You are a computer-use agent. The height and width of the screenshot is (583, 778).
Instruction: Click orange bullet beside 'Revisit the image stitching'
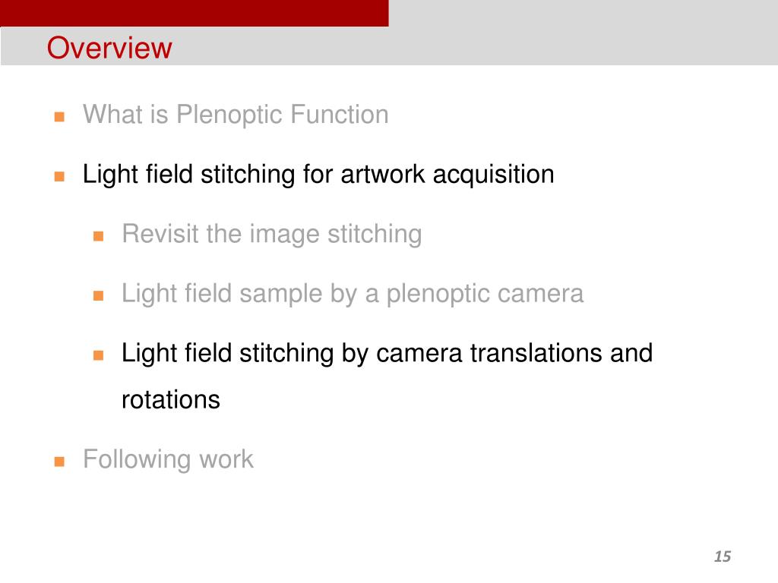pyautogui.click(x=98, y=236)
